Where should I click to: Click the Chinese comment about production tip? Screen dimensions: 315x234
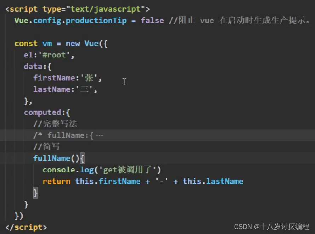(x=240, y=21)
